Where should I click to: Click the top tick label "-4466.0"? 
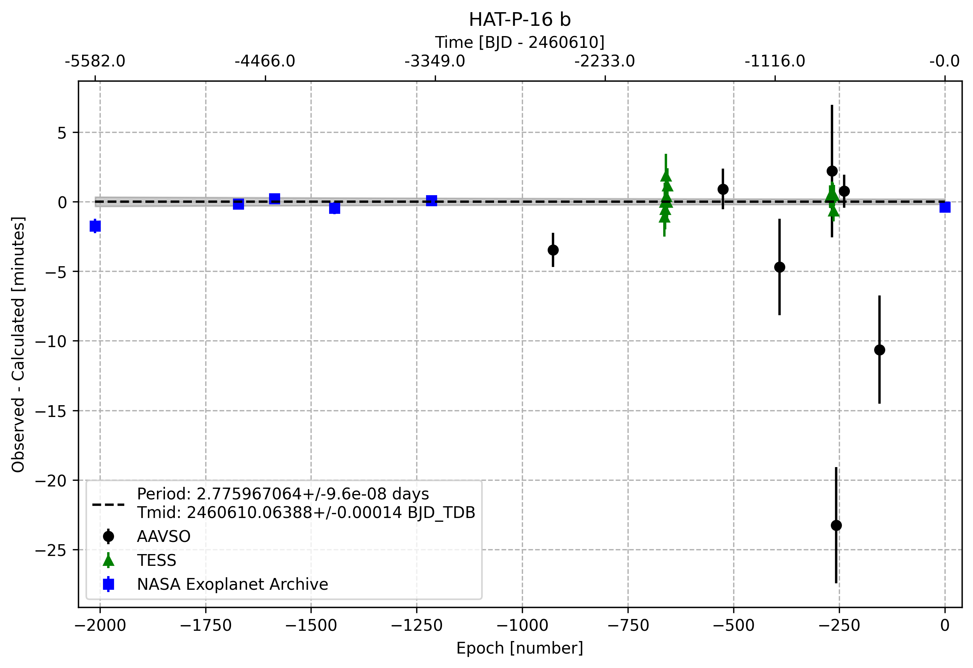(265, 61)
